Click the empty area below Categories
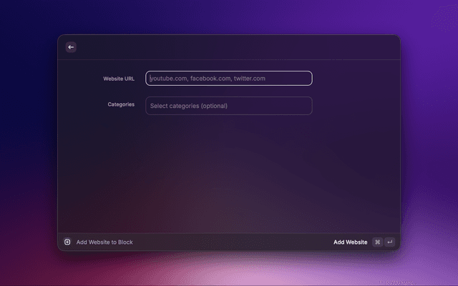 coord(229,172)
